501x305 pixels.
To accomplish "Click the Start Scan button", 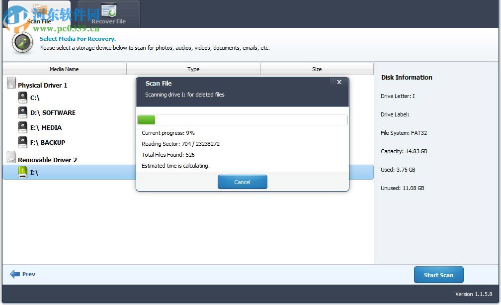I will (x=438, y=274).
